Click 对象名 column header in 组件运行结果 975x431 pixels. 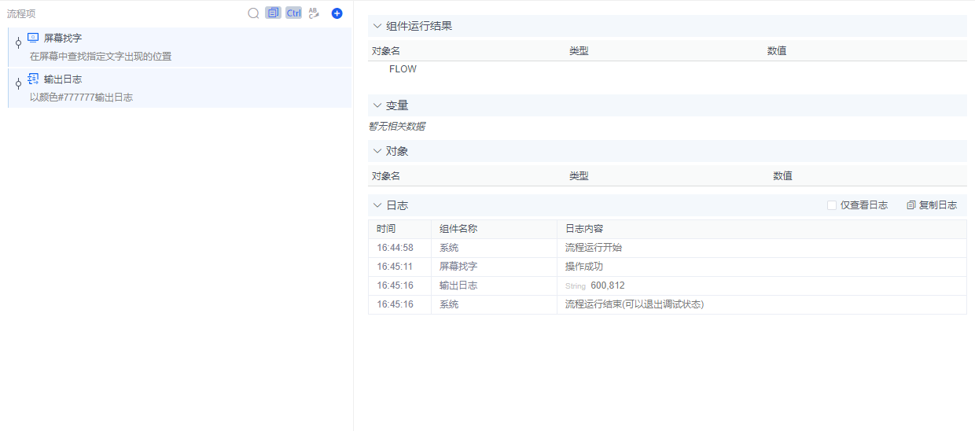386,50
